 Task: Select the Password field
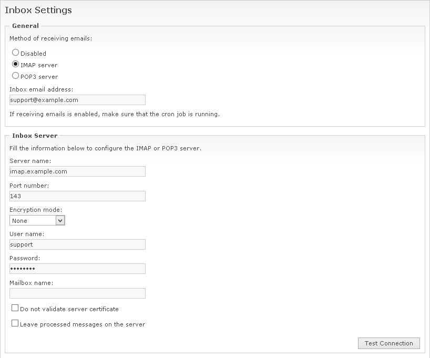pyautogui.click(x=77, y=268)
